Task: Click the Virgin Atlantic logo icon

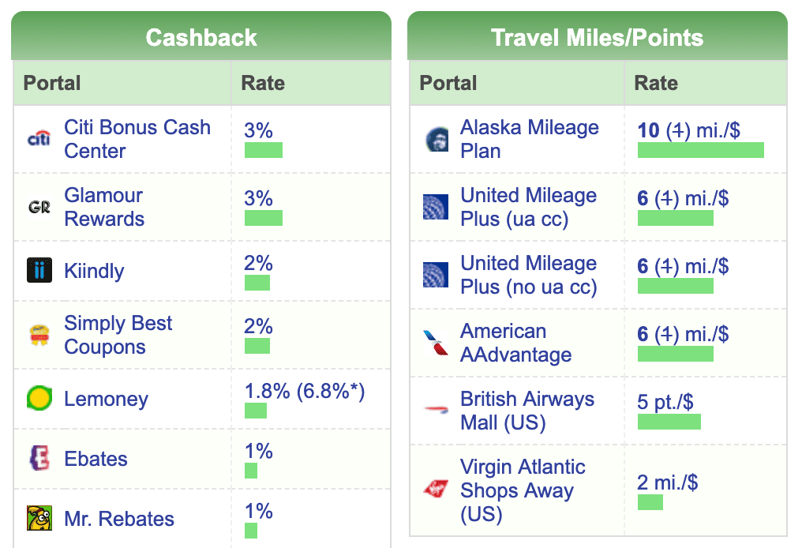Action: 436,490
